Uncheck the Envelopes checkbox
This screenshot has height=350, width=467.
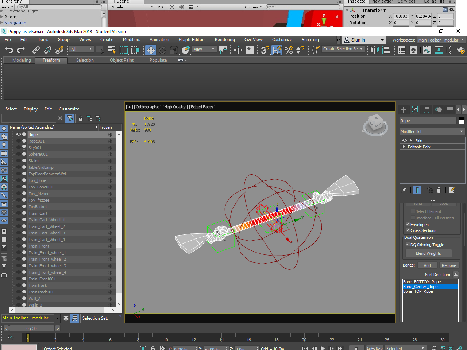coord(408,225)
